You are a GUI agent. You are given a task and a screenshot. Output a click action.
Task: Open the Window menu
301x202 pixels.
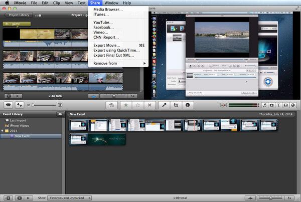(111, 3)
